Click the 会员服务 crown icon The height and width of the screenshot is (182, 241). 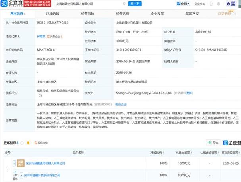(x=231, y=4)
